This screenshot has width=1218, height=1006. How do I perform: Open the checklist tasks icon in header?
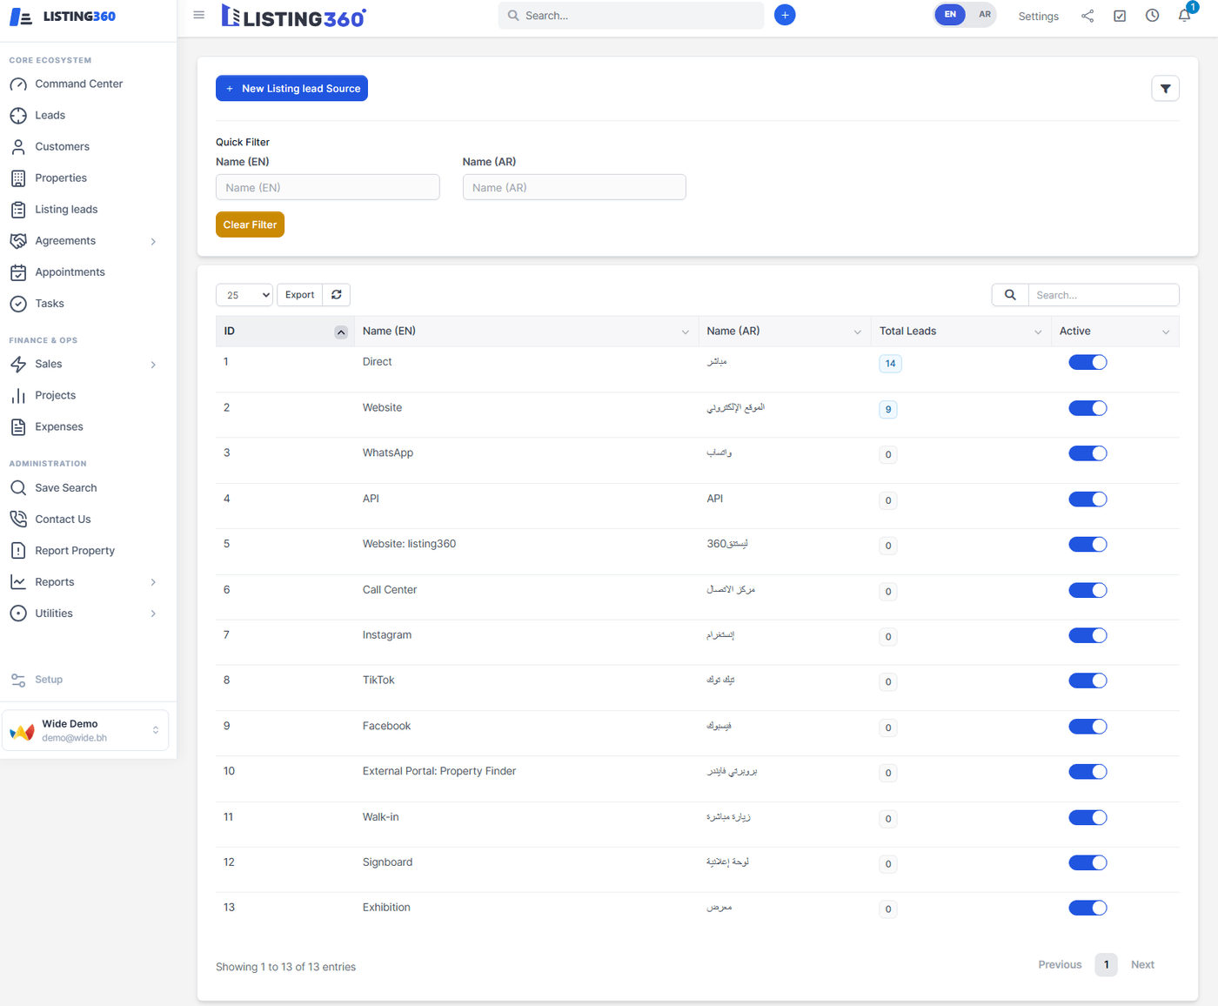(1120, 16)
